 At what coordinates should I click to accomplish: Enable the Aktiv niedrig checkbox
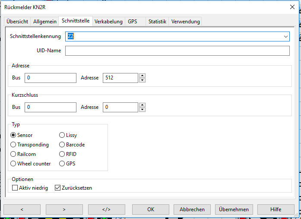15,188
